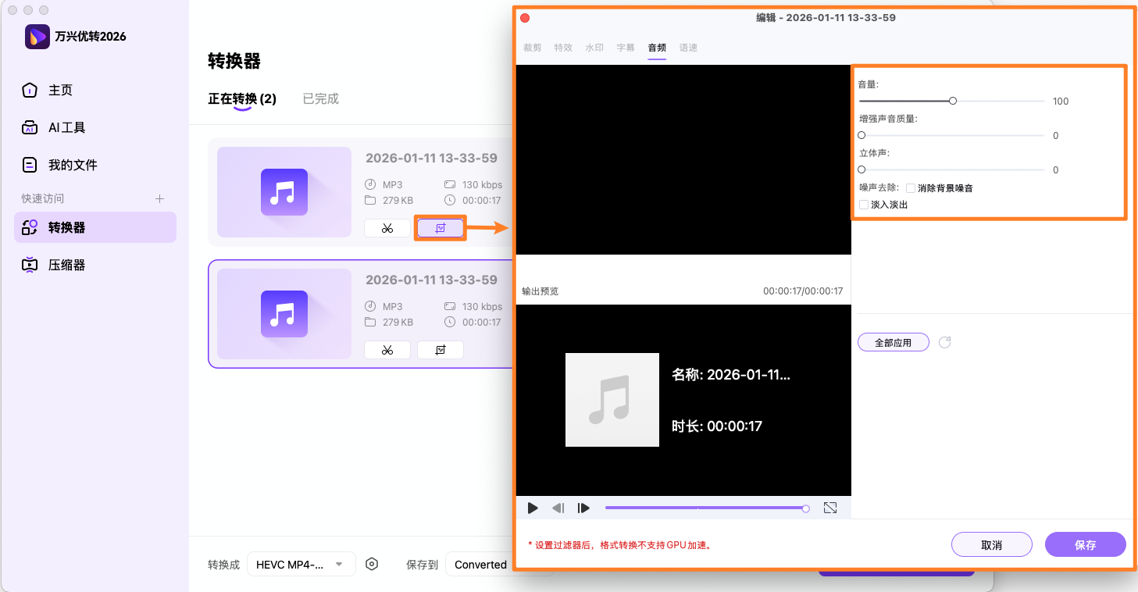Click the scissors trim icon on first file

click(387, 228)
